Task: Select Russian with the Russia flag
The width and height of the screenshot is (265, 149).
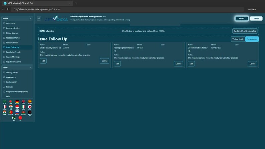Action: pyautogui.click(x=17, y=113)
